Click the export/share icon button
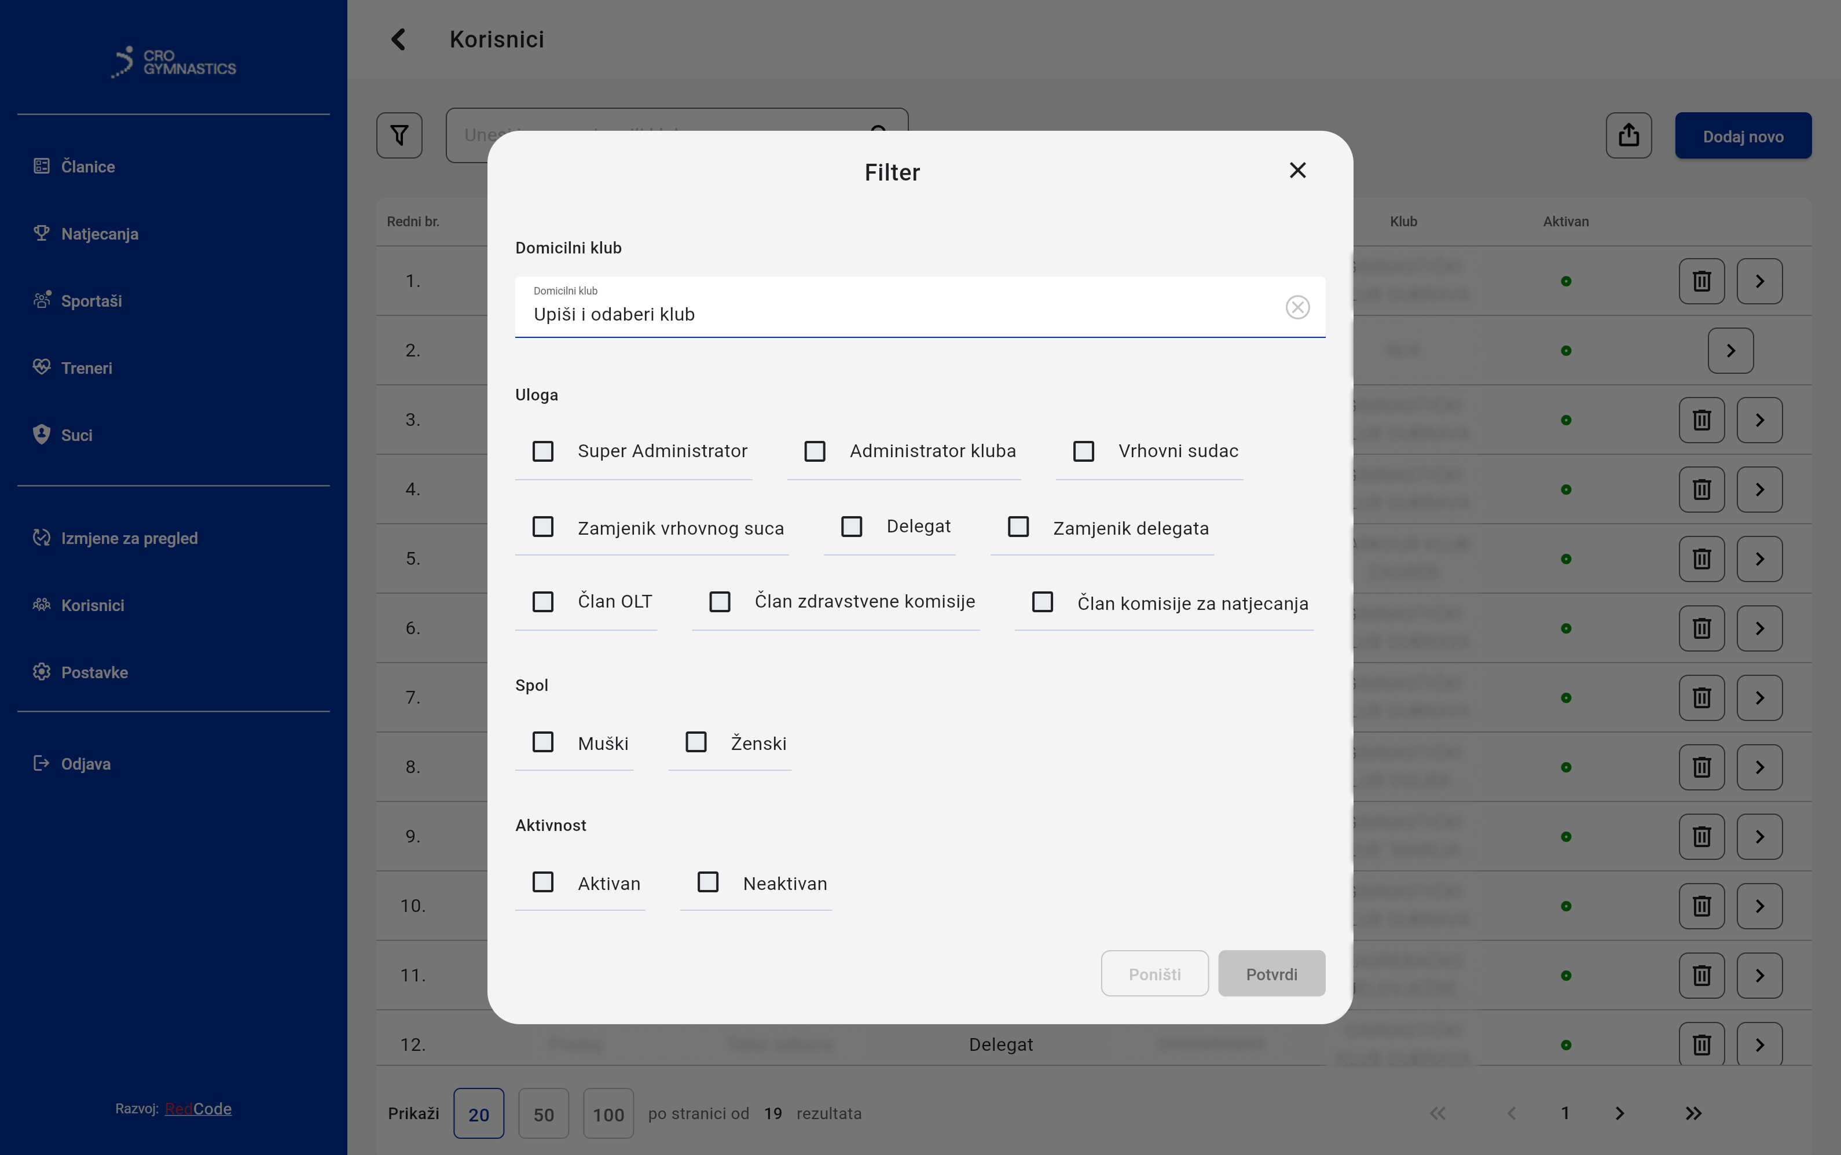This screenshot has width=1841, height=1155. [1628, 136]
